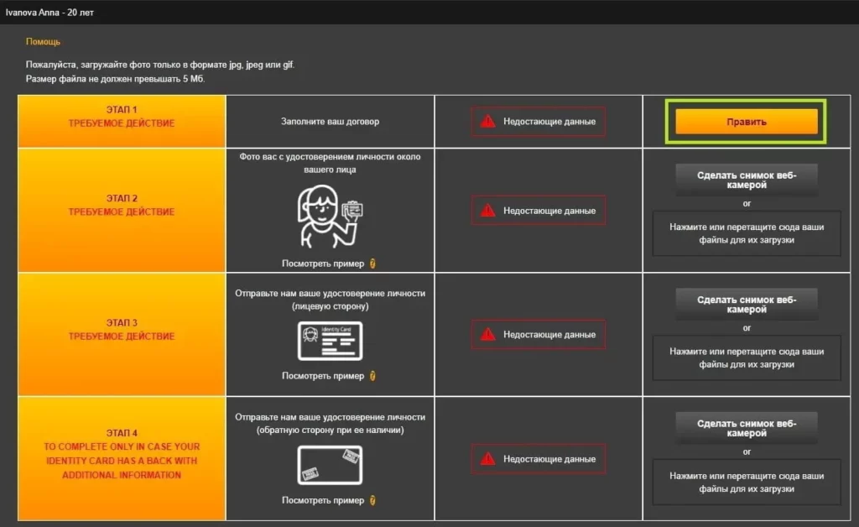
Task: Take webcam snapshot for Этап 4
Action: coord(746,428)
